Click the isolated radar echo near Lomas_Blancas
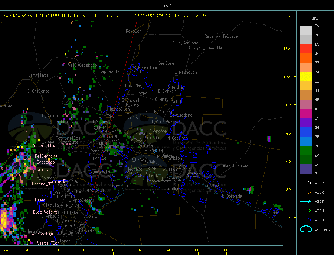The image size is (334, 255). (269, 139)
